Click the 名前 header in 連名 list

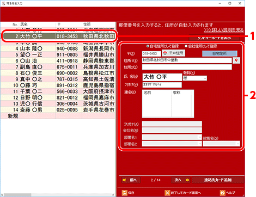coord(148,93)
